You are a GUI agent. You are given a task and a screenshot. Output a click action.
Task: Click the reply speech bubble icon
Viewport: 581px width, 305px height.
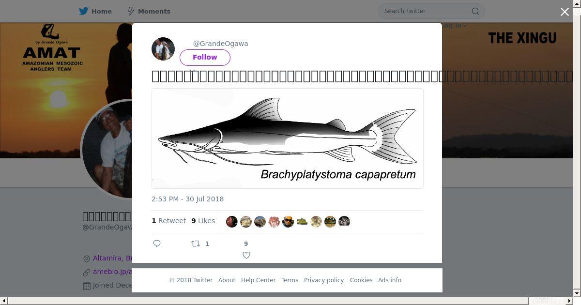click(x=157, y=244)
